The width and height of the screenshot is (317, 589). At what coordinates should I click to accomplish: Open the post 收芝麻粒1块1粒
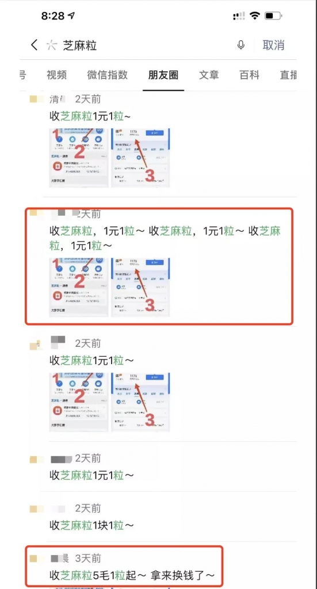(x=91, y=525)
